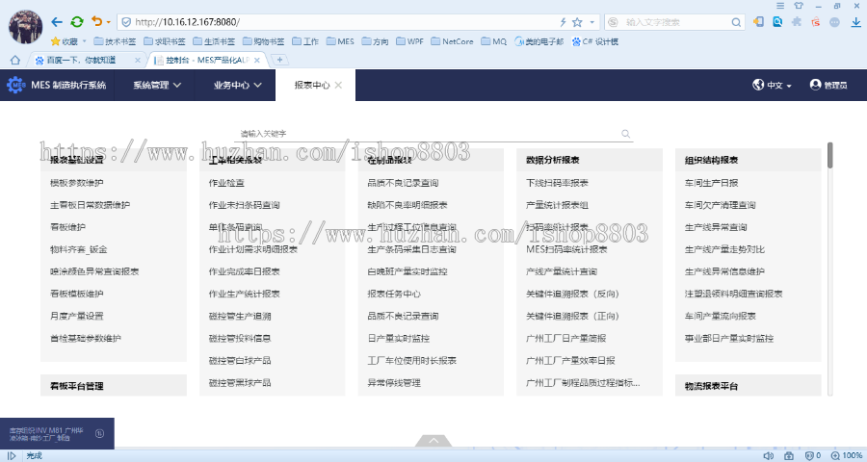The image size is (867, 462).
Task: Select the 报表中心 tab
Action: tap(312, 85)
